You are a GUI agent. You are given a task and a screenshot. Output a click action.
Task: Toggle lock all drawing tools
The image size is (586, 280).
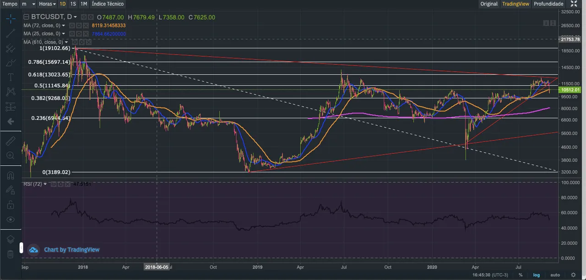(11, 205)
